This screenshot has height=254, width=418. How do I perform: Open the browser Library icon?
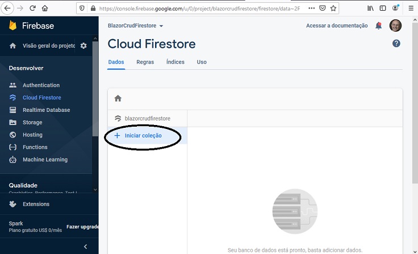[370, 9]
